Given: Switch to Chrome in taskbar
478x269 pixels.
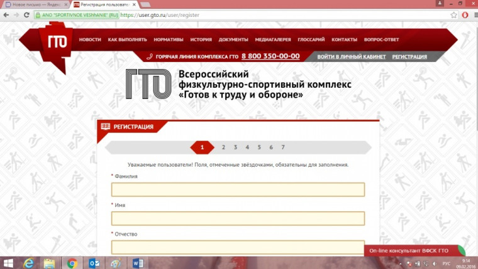Looking at the screenshot, I should [x=72, y=263].
